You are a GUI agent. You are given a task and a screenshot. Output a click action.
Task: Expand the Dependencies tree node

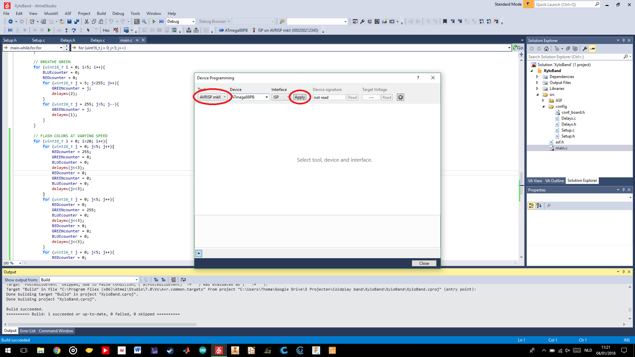click(x=537, y=77)
